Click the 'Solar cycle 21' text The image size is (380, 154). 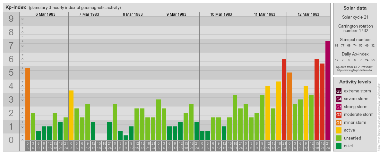[355, 17]
